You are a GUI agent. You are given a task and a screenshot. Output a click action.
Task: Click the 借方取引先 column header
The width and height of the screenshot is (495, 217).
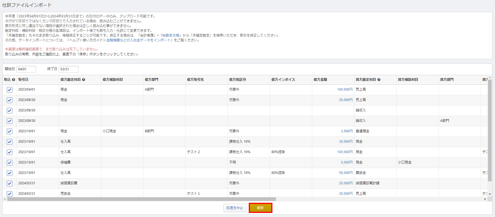click(x=207, y=80)
